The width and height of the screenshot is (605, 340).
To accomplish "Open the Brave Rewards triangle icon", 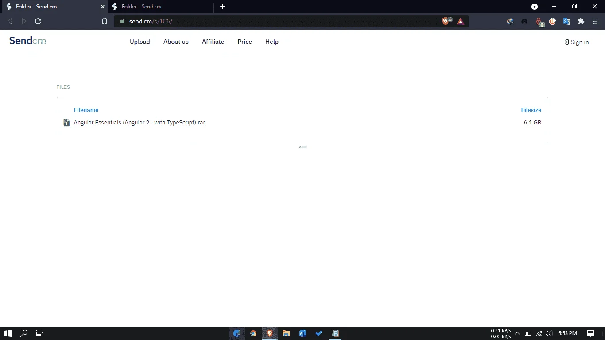I will tap(460, 21).
